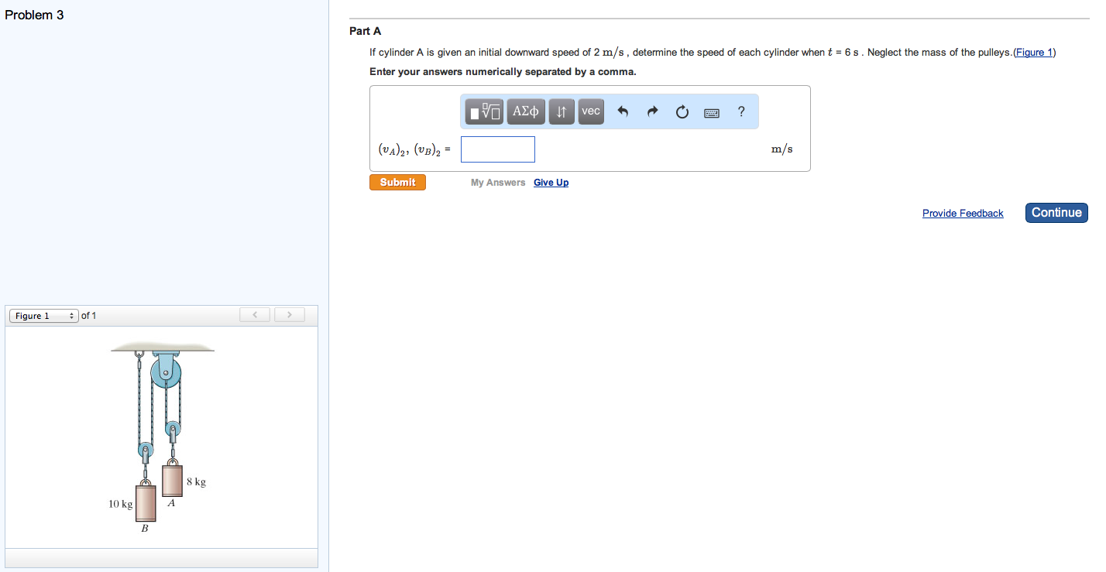Reset the answer with the circular reset icon
The height and width of the screenshot is (572, 1106).
point(682,111)
